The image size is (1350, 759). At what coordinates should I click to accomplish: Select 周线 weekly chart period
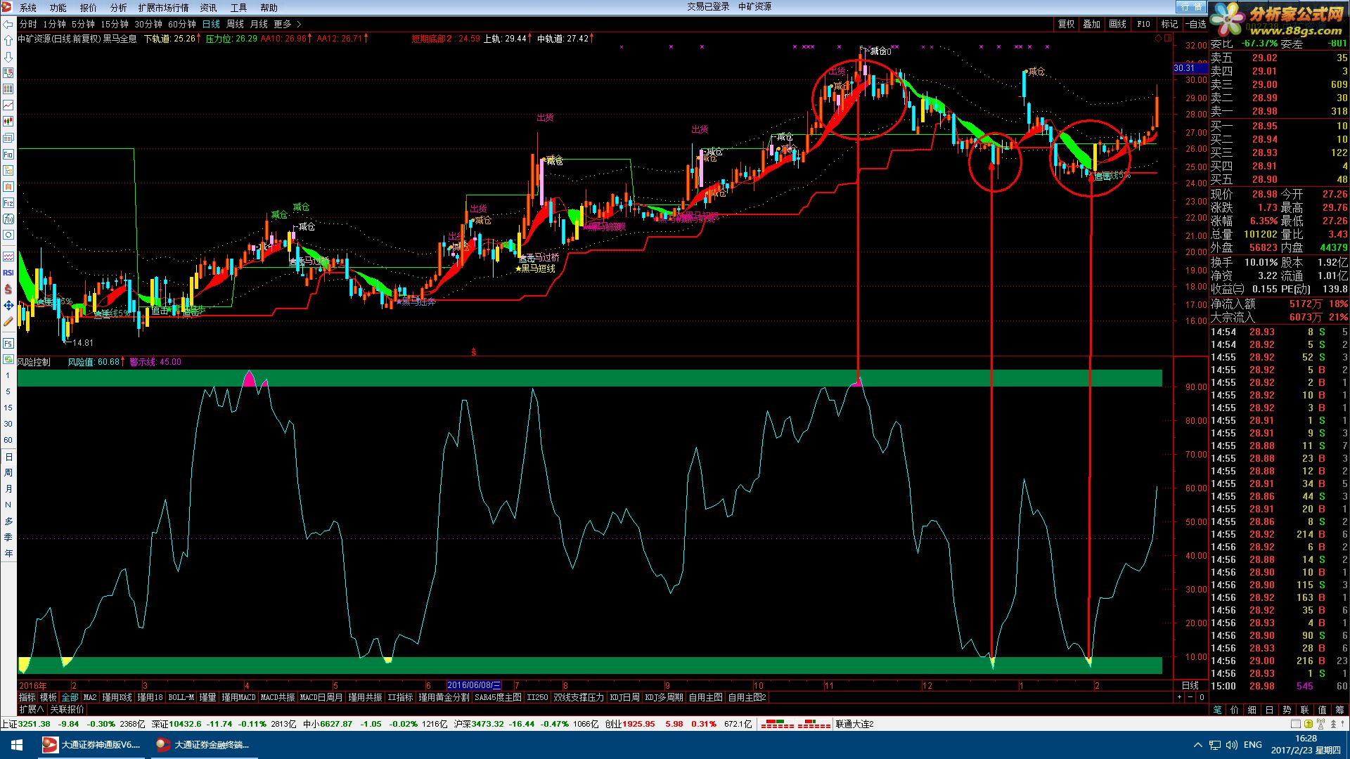coord(235,24)
